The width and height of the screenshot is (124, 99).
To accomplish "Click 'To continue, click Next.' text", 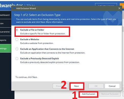I will click(26, 77).
